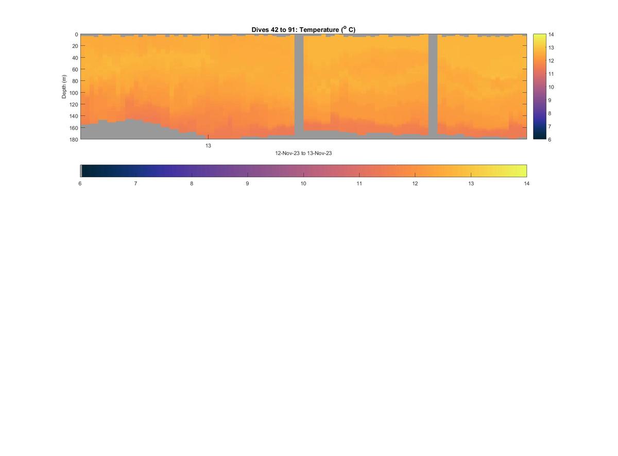
Task: Click the vertical colorbar tick label '9'
Action: pos(550,100)
